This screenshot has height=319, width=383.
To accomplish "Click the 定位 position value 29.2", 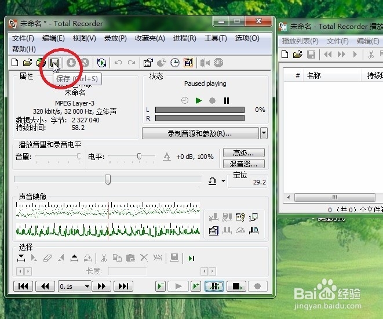I will coord(260,182).
